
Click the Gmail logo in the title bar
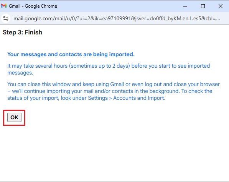tap(4, 6)
